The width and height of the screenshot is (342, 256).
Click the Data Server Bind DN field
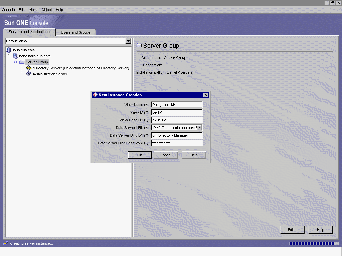[177, 135]
